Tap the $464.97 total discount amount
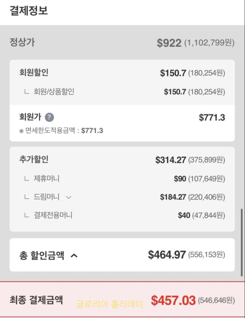 tap(167, 254)
